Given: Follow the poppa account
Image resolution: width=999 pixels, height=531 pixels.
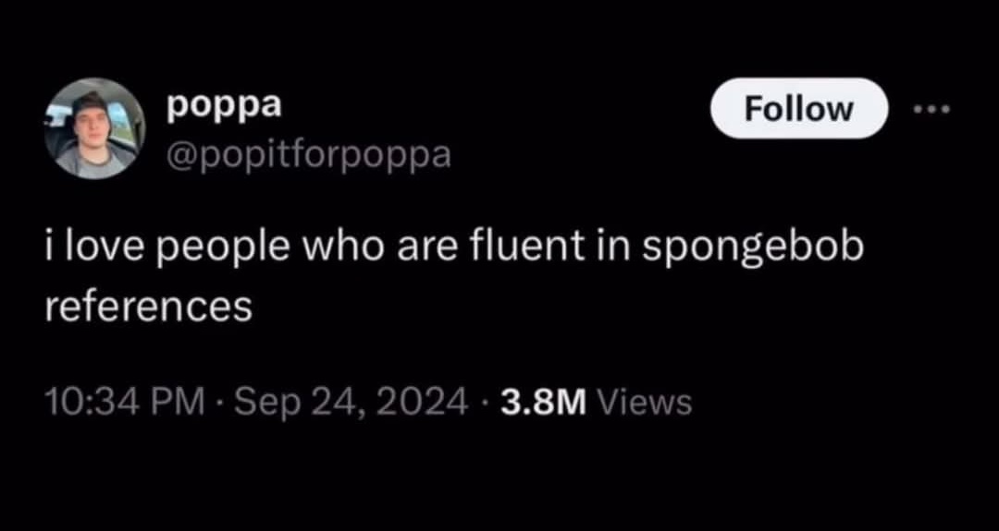Looking at the screenshot, I should [799, 109].
